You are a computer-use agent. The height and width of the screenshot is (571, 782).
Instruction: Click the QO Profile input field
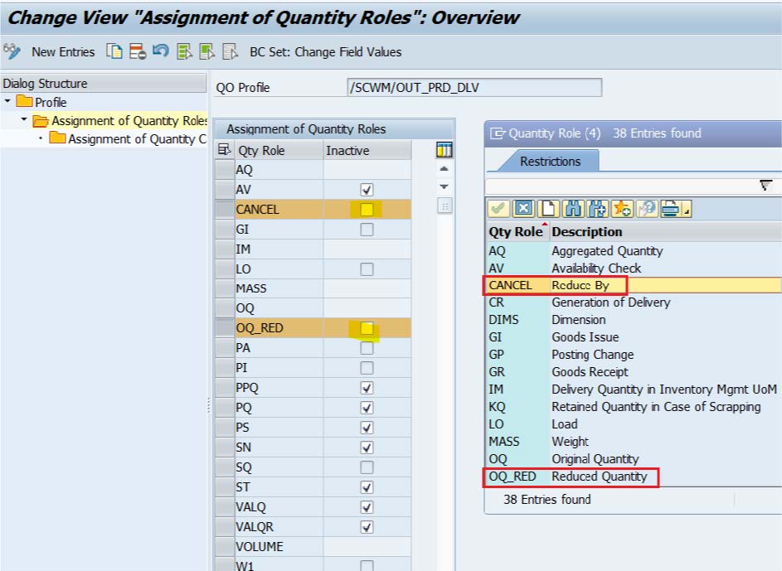pos(474,88)
